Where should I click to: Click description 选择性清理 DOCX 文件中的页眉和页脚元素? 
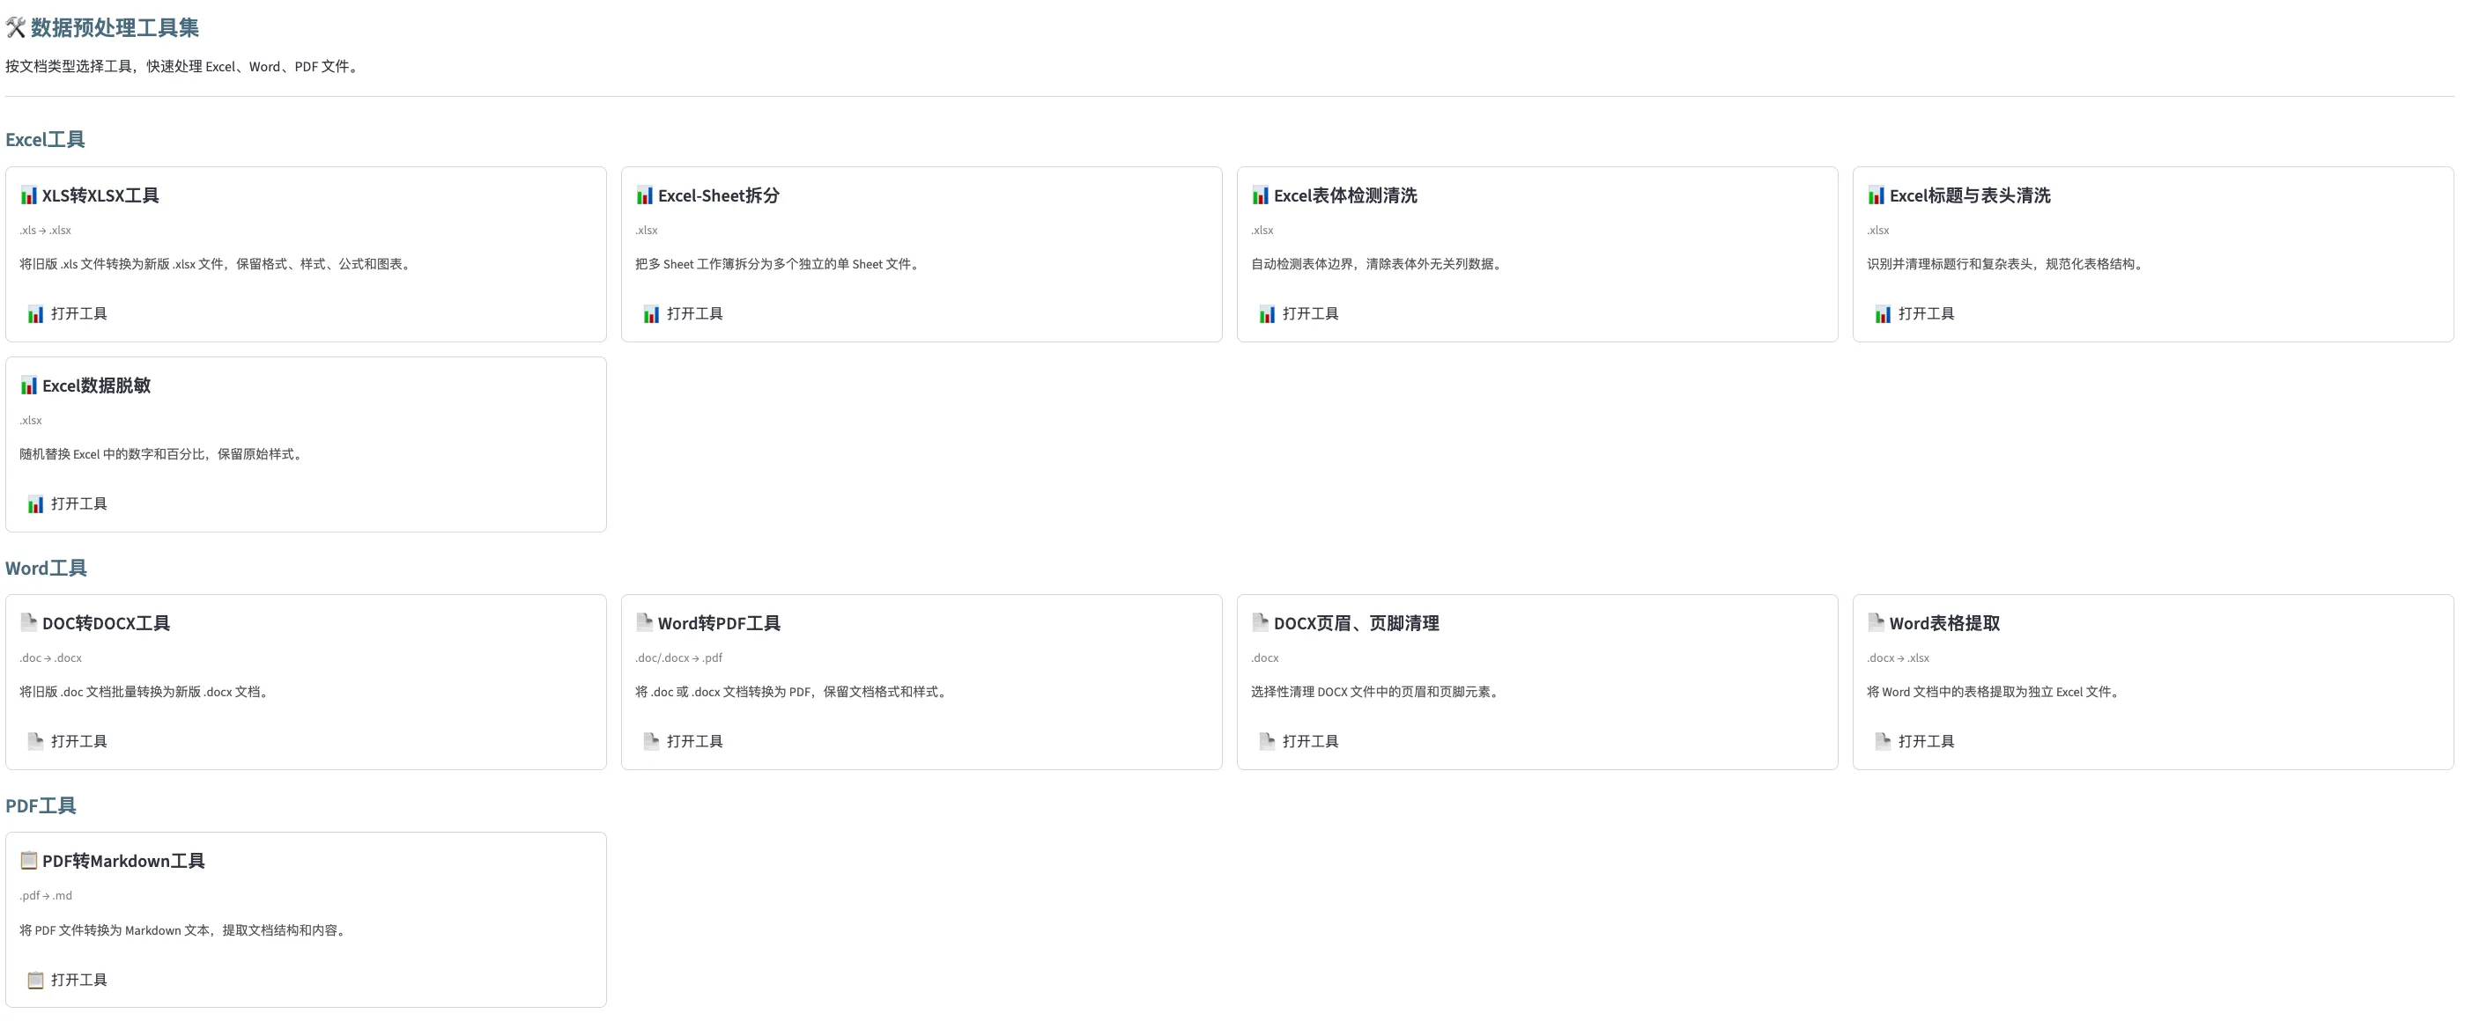tap(1377, 692)
